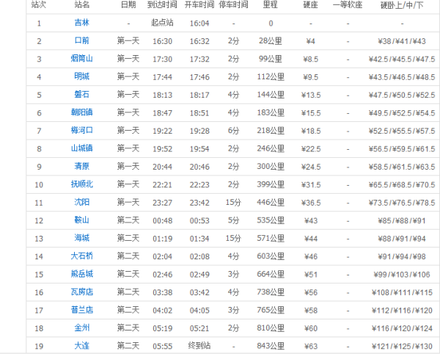
Task: Click the 朝阳镇 station link
Action: 82,112
